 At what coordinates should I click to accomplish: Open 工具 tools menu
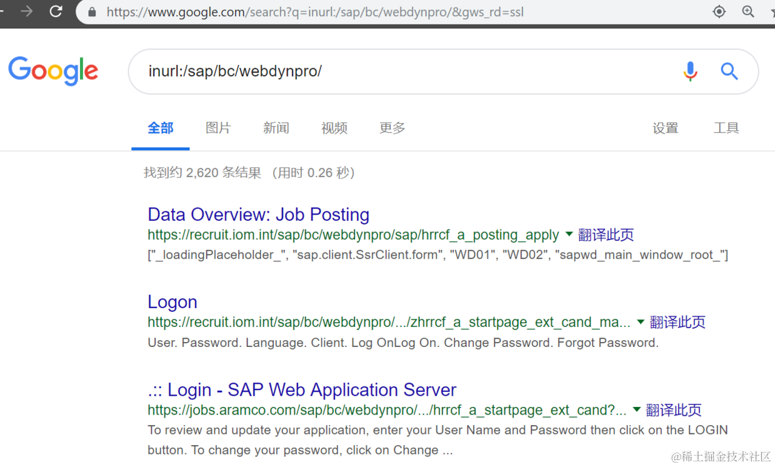[x=726, y=128]
